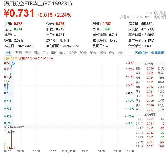Viewport: 166px width, 156px height.
Task: Select the 5分 chart interval
Action: pyautogui.click(x=112, y=53)
